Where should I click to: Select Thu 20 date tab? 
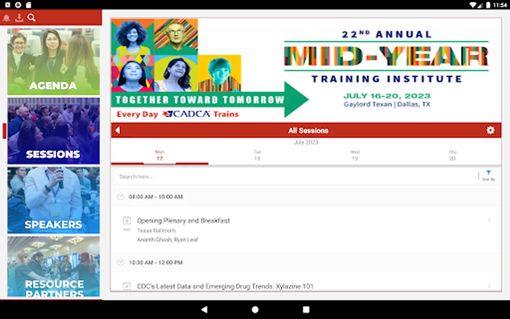[x=452, y=155]
